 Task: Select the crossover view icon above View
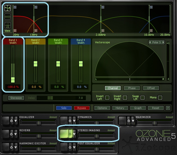point(8,8)
